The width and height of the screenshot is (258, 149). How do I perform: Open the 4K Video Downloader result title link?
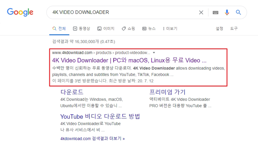(129, 60)
